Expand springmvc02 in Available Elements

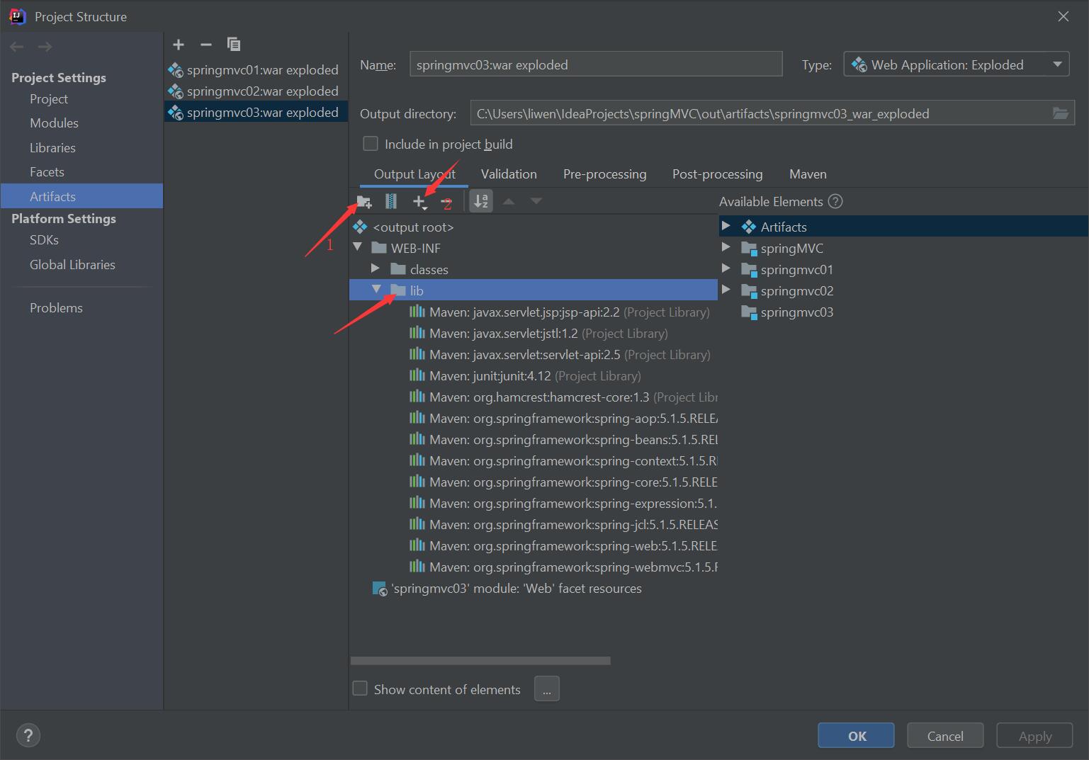[726, 290]
